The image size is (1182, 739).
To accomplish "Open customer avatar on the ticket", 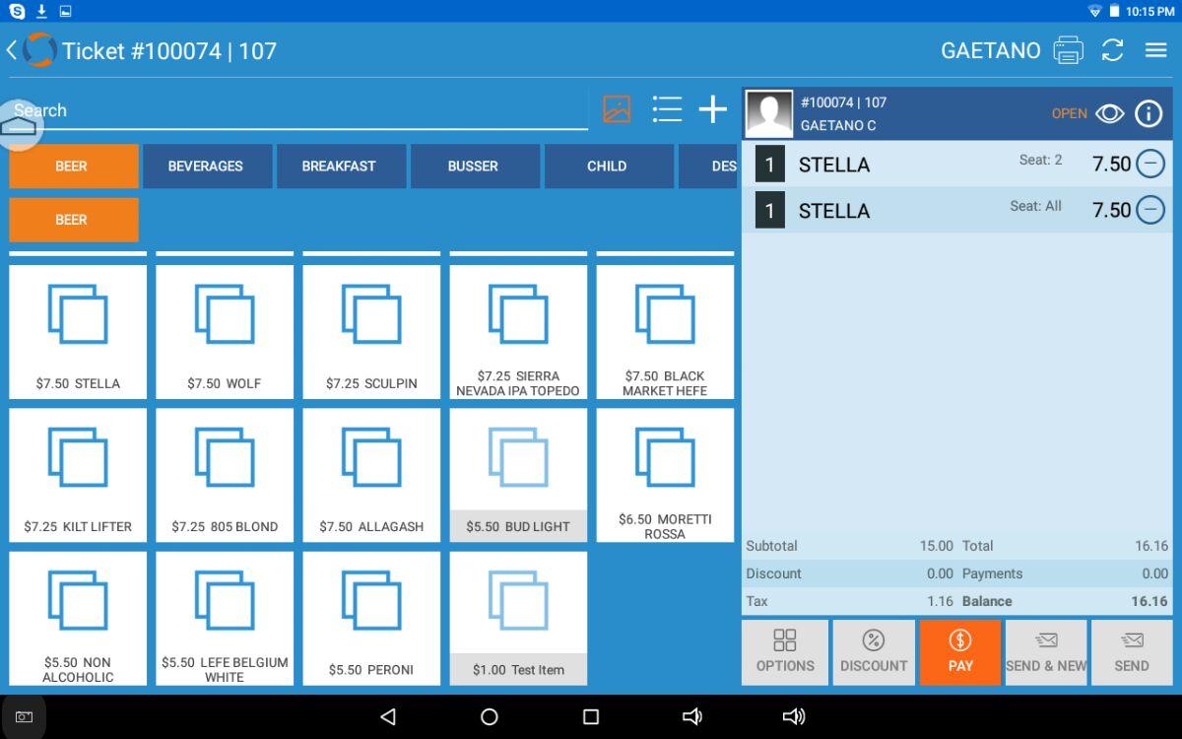I will (x=769, y=113).
